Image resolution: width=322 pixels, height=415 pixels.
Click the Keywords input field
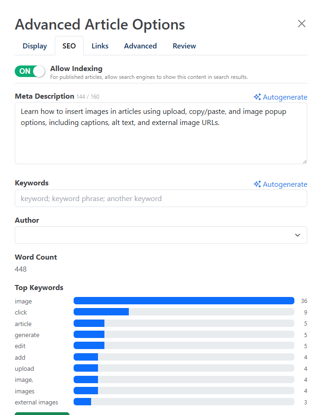pyautogui.click(x=161, y=198)
